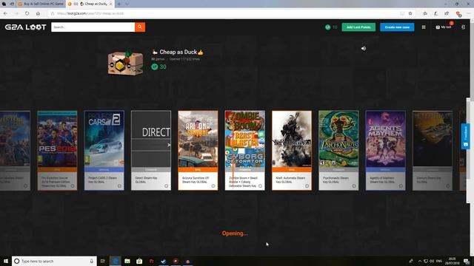Open the Windows Start menu
The height and width of the screenshot is (266, 474).
click(5, 261)
